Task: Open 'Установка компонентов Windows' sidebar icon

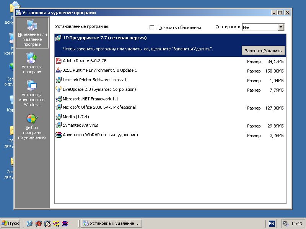Action: click(32, 86)
